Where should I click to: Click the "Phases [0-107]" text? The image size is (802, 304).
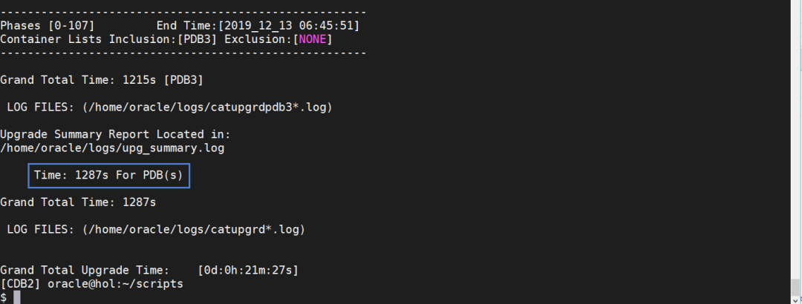point(48,26)
